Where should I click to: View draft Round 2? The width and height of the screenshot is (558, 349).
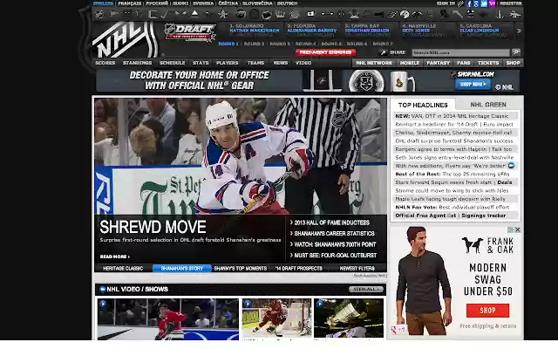coord(254,44)
